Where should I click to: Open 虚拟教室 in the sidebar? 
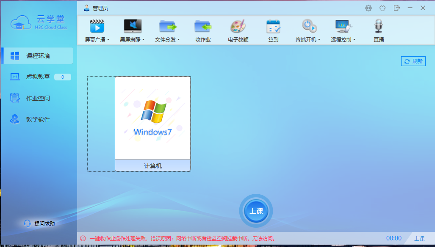(38, 77)
